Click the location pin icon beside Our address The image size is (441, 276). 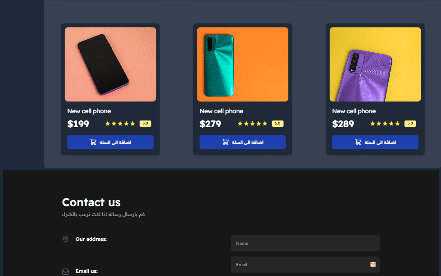coord(65,239)
